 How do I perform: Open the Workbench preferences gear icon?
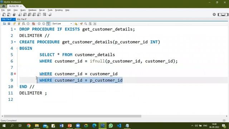214,14
